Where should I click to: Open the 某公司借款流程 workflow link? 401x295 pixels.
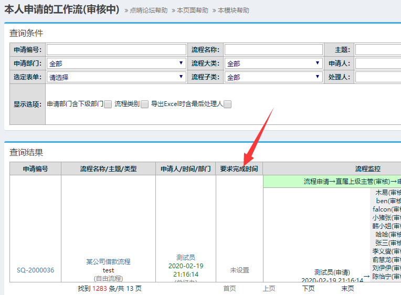point(108,261)
